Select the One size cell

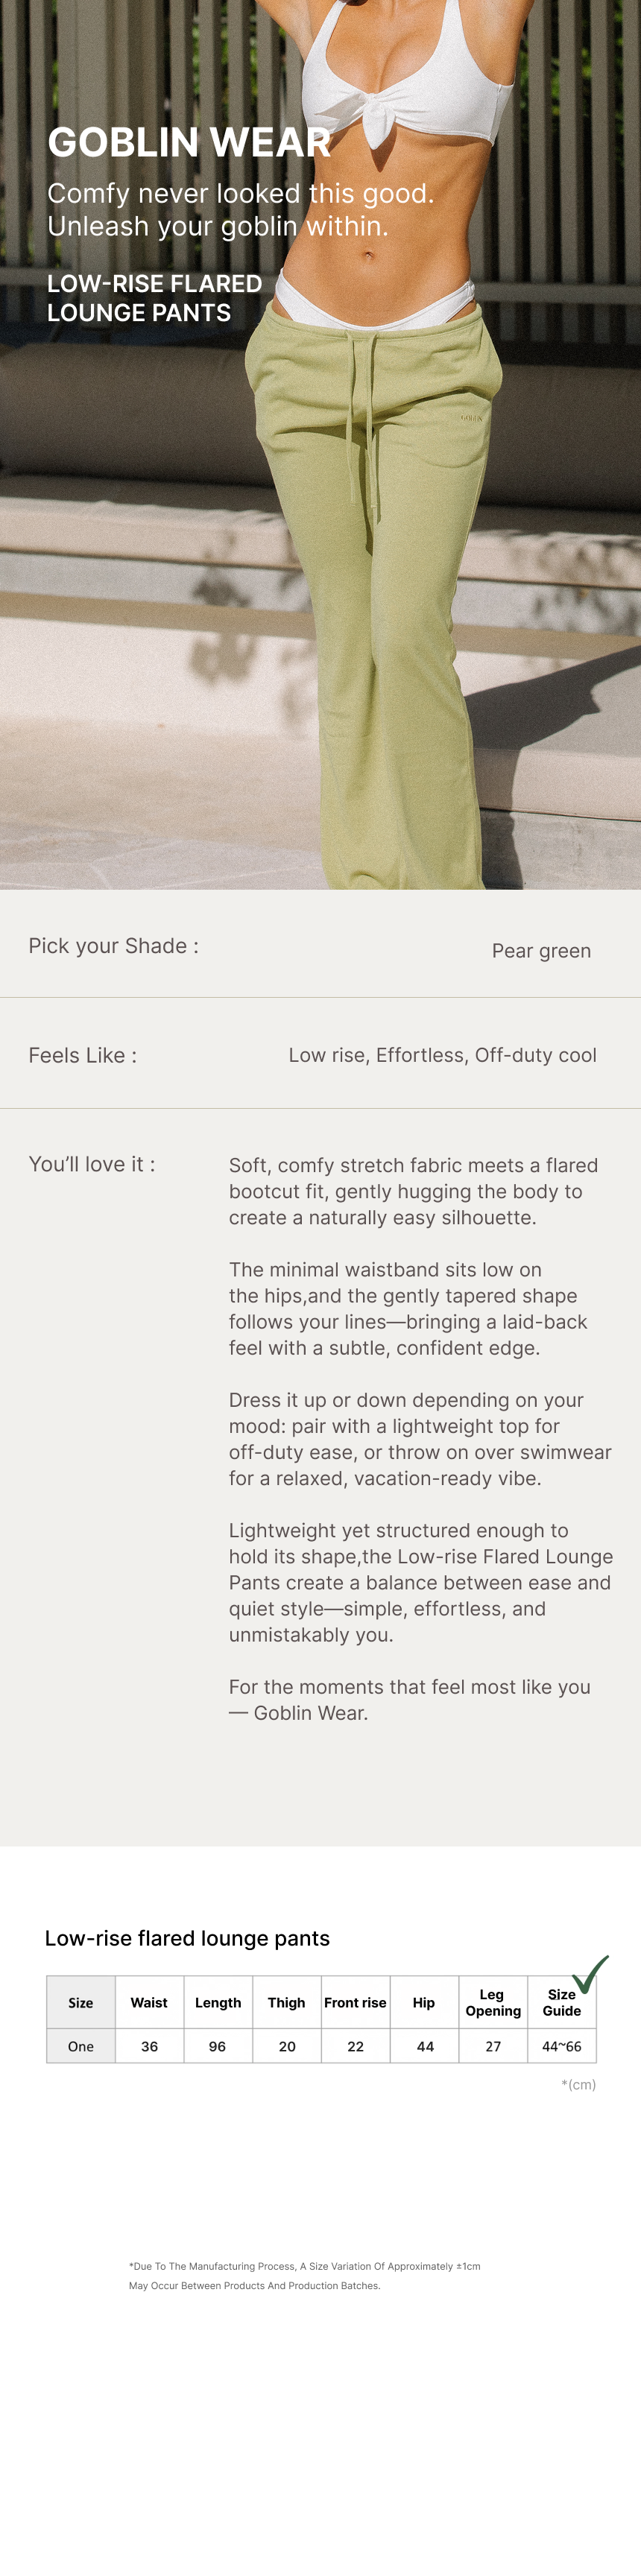tap(81, 2046)
